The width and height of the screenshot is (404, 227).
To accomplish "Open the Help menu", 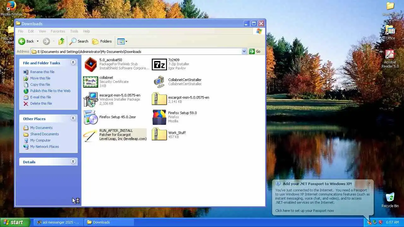I will point(86,31).
